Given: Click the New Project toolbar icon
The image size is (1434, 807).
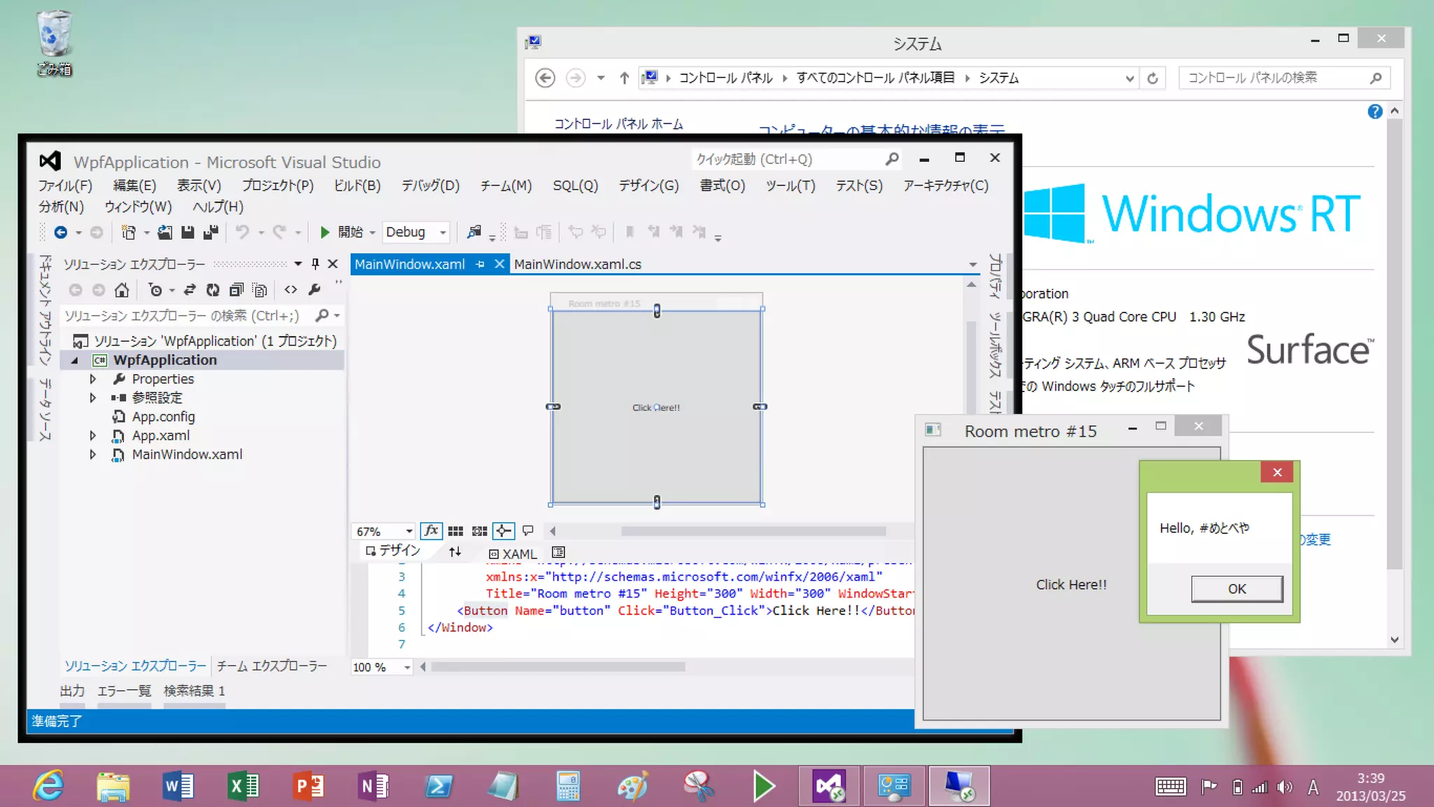Looking at the screenshot, I should coord(128,232).
